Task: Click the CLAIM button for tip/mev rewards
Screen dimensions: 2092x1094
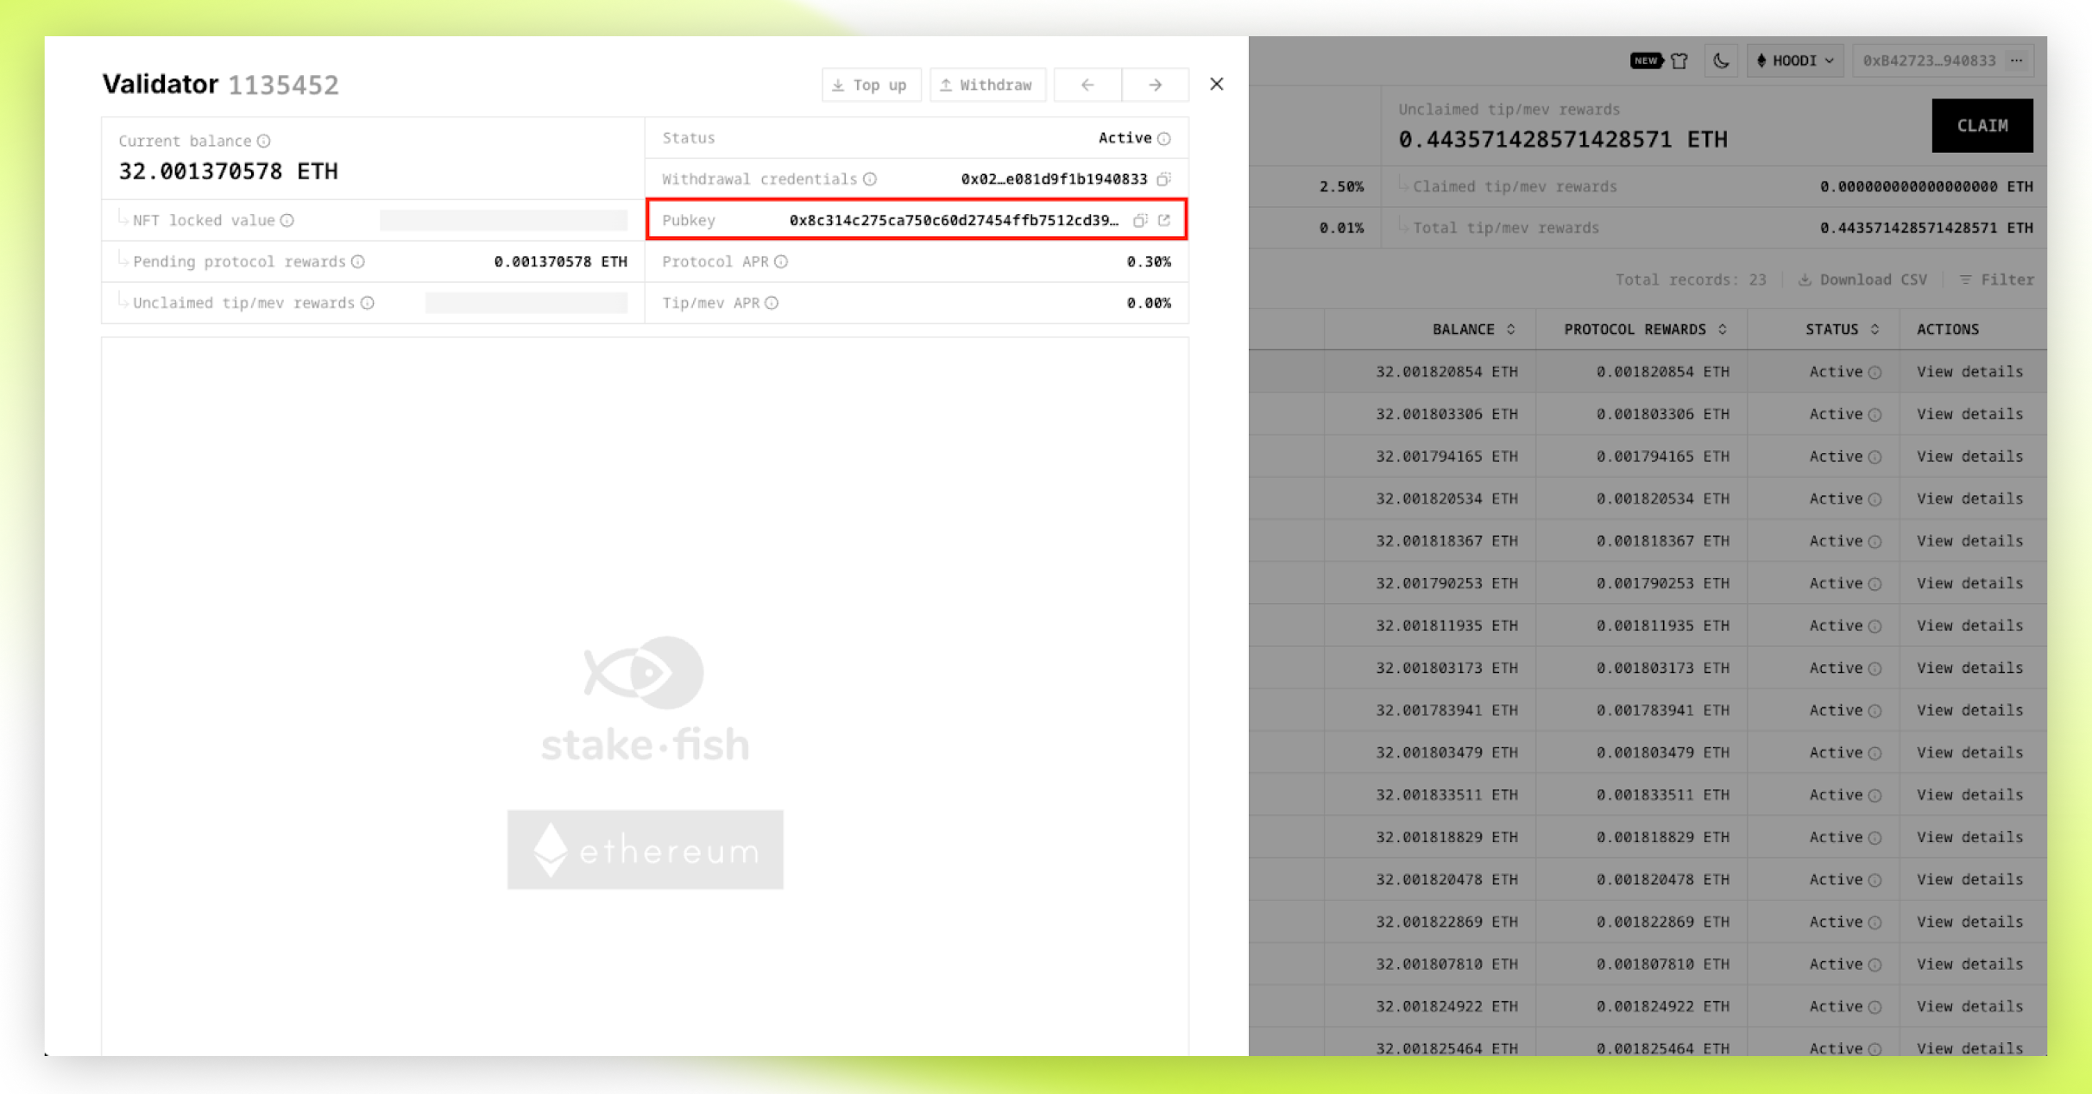Action: point(1982,125)
